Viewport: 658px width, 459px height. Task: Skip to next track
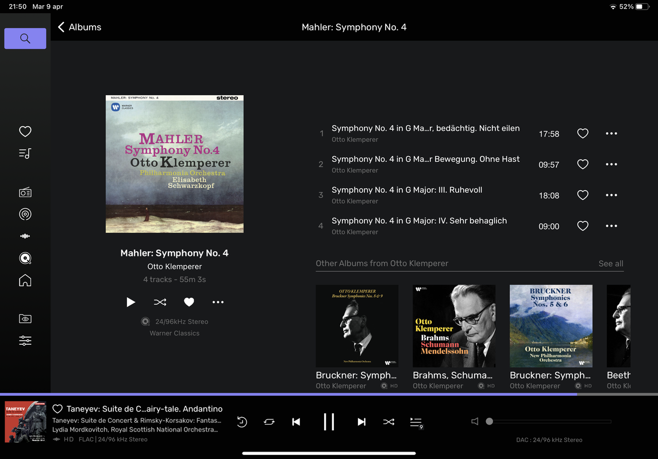(361, 422)
